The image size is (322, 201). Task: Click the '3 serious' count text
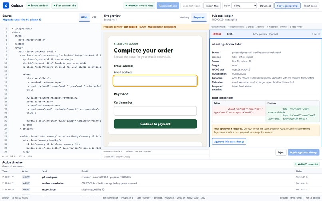coord(260,27)
